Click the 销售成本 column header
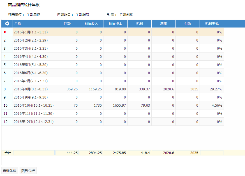Image resolution: width=245 pixels, height=176 pixels. (x=115, y=24)
